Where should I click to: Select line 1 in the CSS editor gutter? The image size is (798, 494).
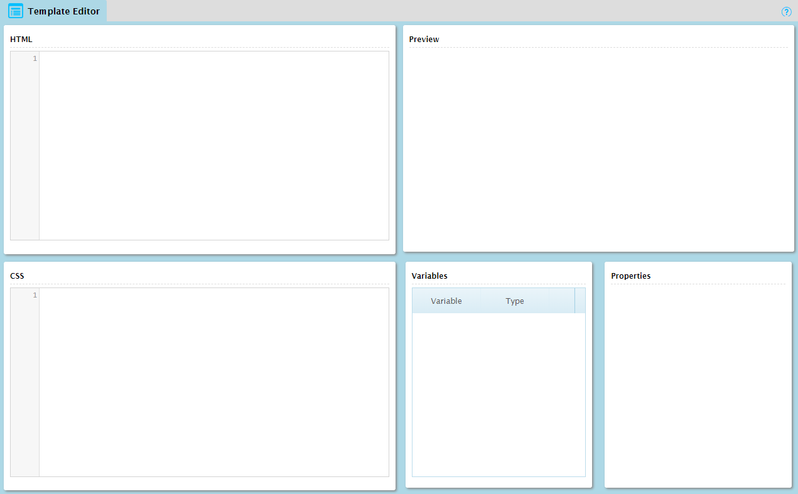point(35,295)
